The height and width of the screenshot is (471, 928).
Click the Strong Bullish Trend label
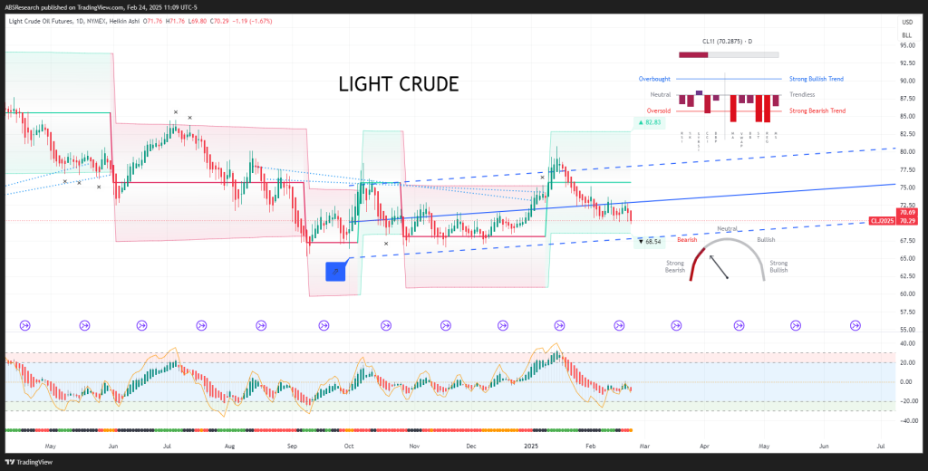coord(817,79)
